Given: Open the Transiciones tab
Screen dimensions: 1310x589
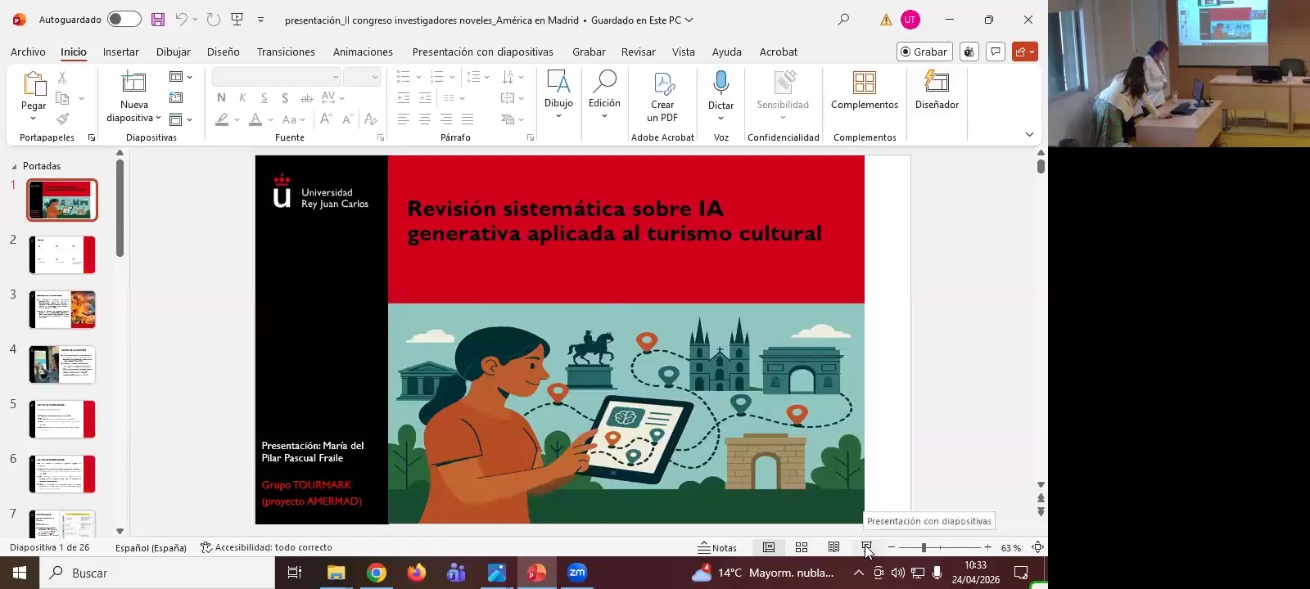Looking at the screenshot, I should tap(286, 52).
